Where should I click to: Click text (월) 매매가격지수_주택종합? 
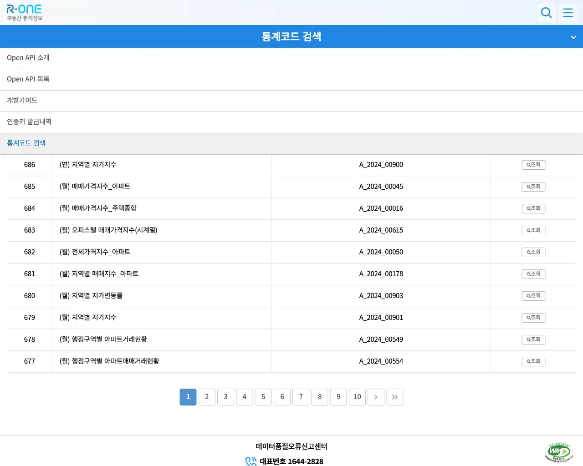[x=98, y=208]
